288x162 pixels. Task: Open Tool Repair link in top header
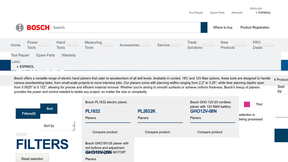(x=196, y=13)
